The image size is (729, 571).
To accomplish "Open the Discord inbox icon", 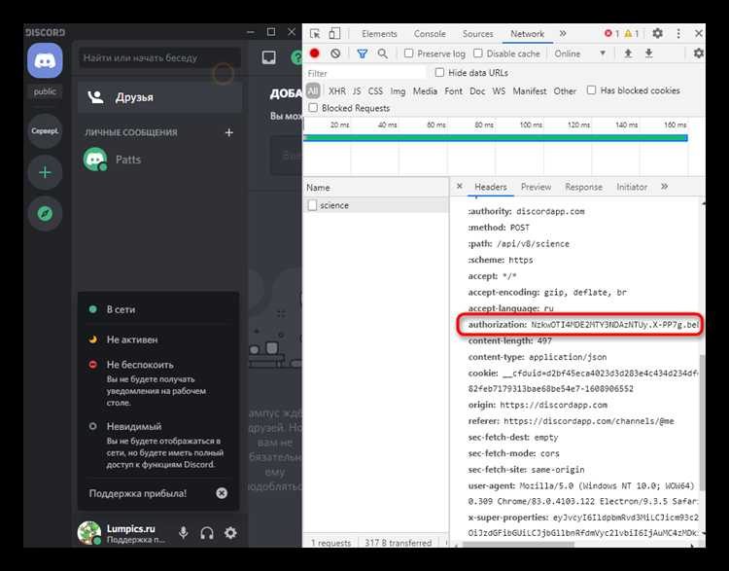I will [x=268, y=57].
